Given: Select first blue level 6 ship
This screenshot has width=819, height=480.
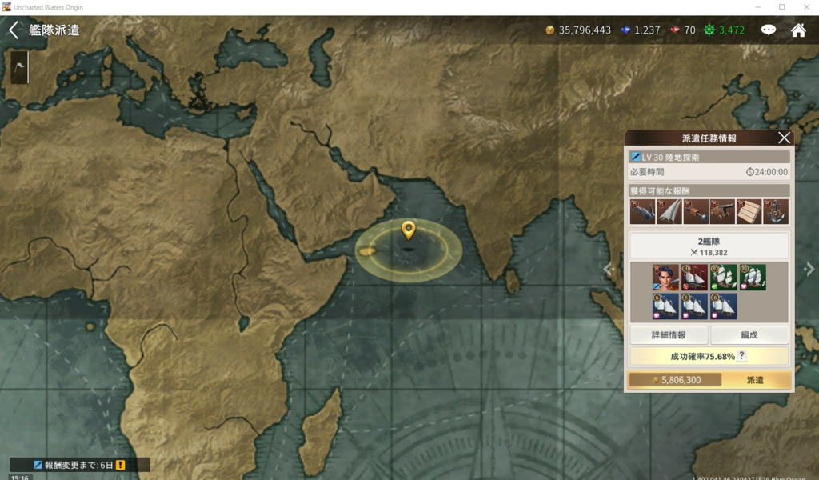Looking at the screenshot, I should click(x=665, y=306).
